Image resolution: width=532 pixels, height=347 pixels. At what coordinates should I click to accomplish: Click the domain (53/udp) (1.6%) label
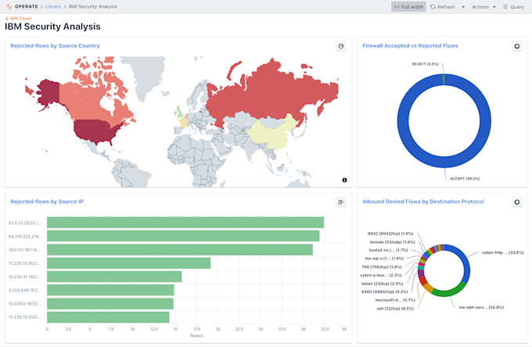(x=392, y=242)
